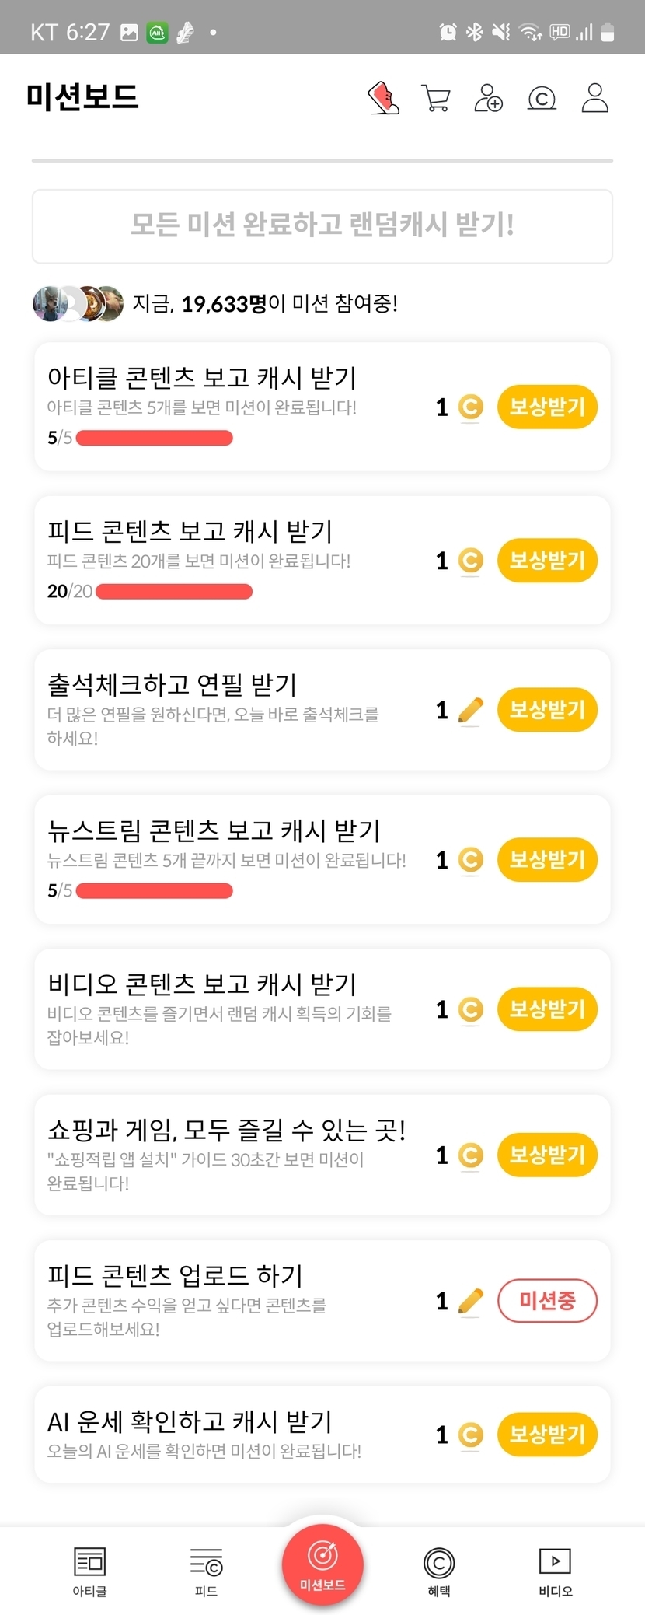This screenshot has width=645, height=1615.
Task: Tap the 미션중 button on upload mission
Action: (547, 1301)
